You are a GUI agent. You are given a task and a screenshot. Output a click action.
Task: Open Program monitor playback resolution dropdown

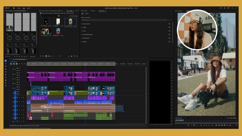tap(223, 118)
